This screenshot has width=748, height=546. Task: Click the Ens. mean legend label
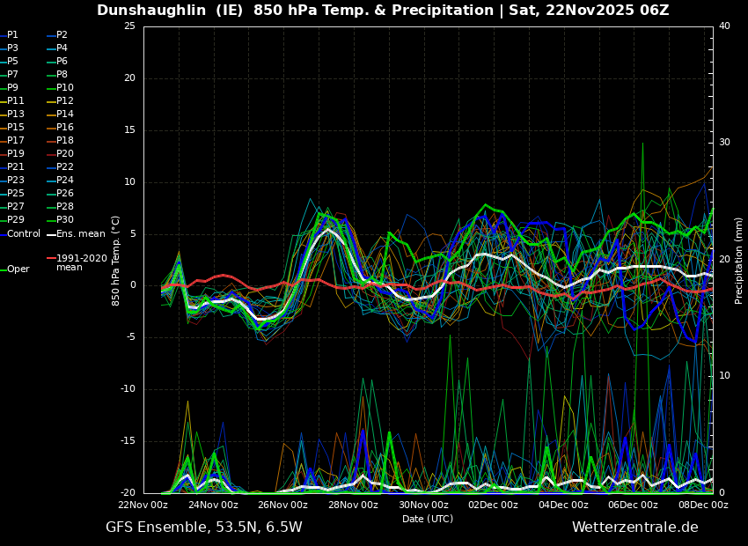point(81,234)
